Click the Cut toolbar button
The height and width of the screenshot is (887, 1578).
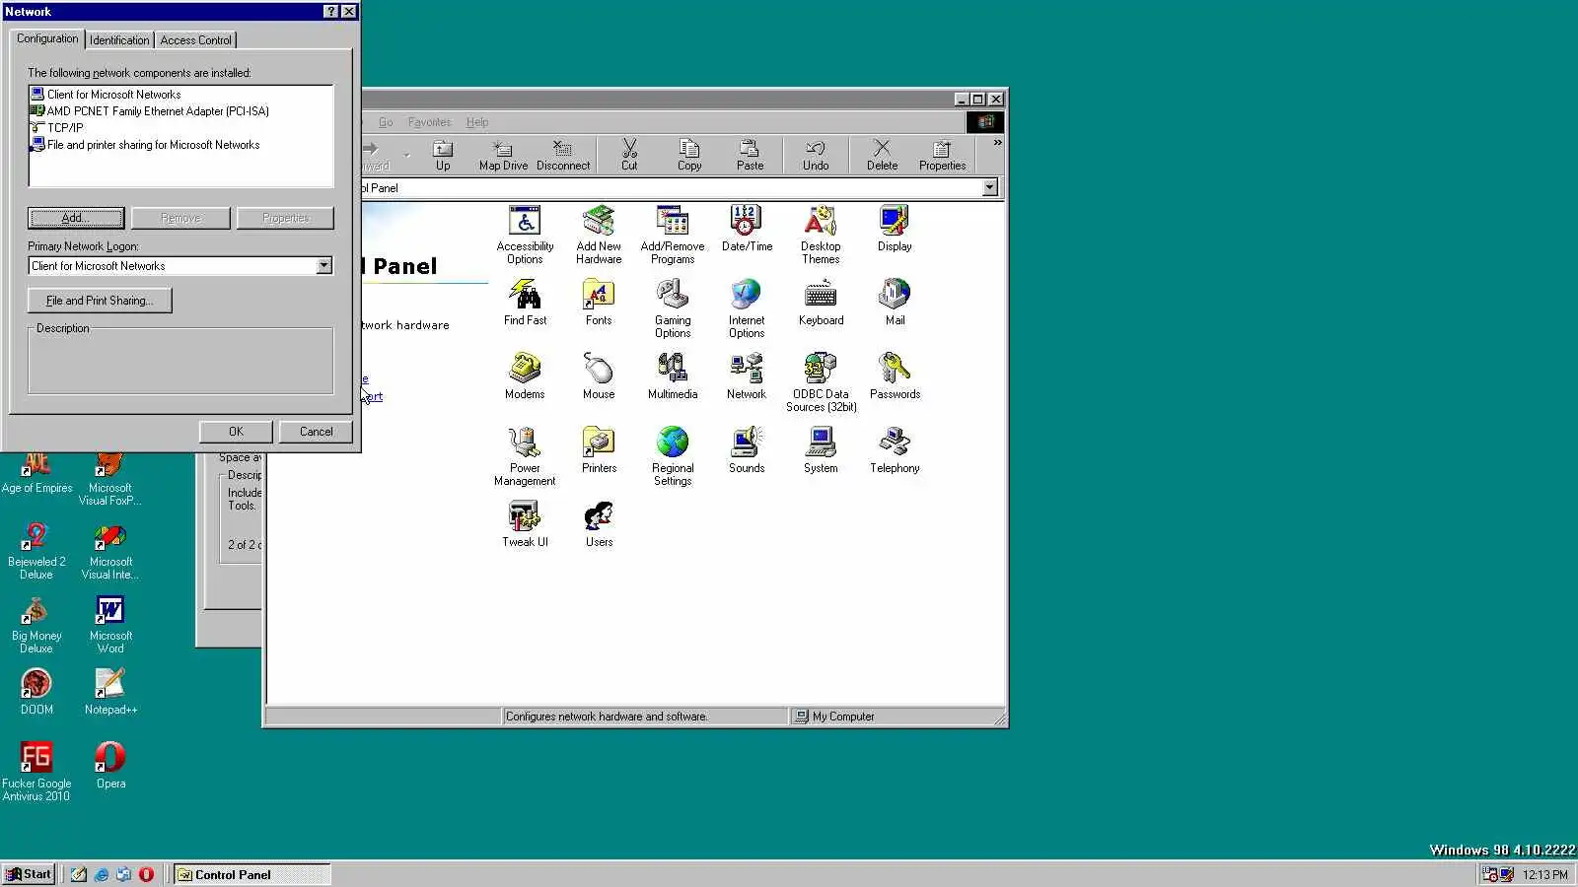(629, 155)
